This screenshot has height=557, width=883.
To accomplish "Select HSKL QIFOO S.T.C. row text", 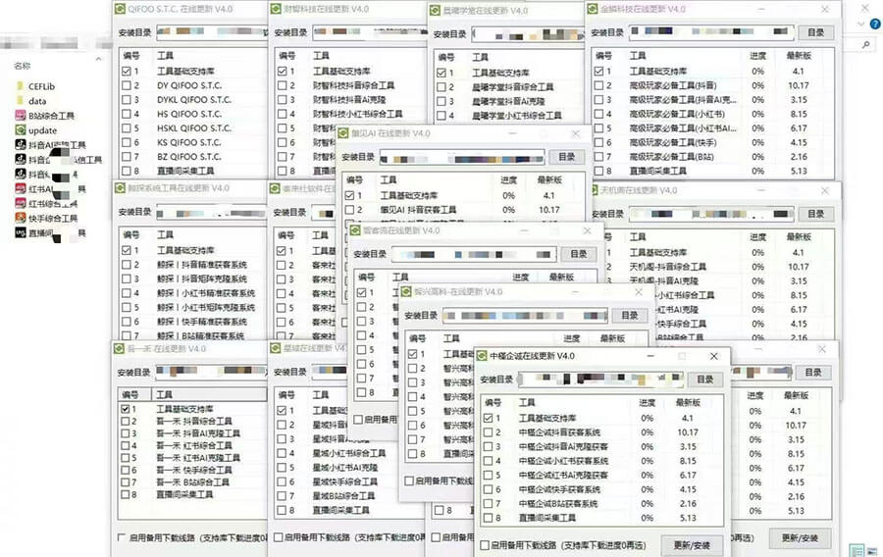I will [194, 128].
